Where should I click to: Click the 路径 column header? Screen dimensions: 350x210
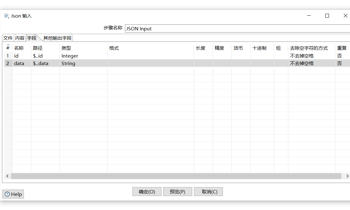(45, 48)
